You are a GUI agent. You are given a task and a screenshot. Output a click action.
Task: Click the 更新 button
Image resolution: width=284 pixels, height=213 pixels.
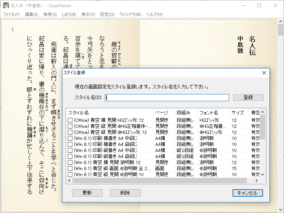click(x=88, y=193)
